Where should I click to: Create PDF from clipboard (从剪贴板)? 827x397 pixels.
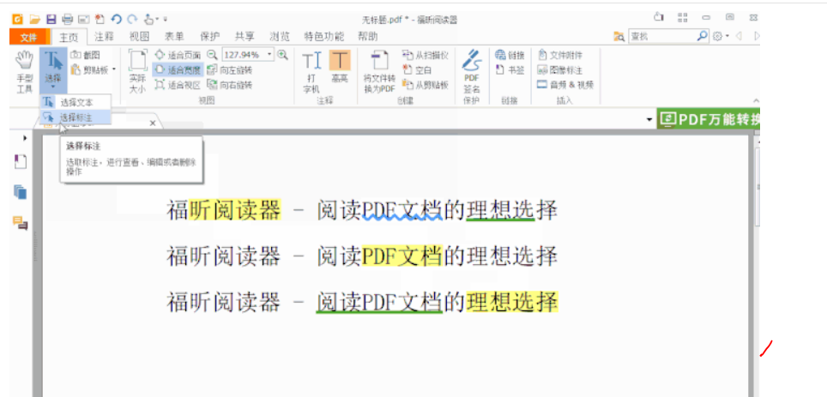(426, 84)
